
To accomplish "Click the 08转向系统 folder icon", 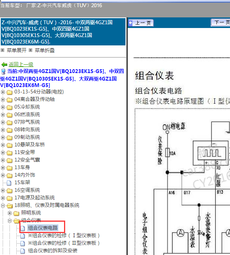I will tap(9, 130).
